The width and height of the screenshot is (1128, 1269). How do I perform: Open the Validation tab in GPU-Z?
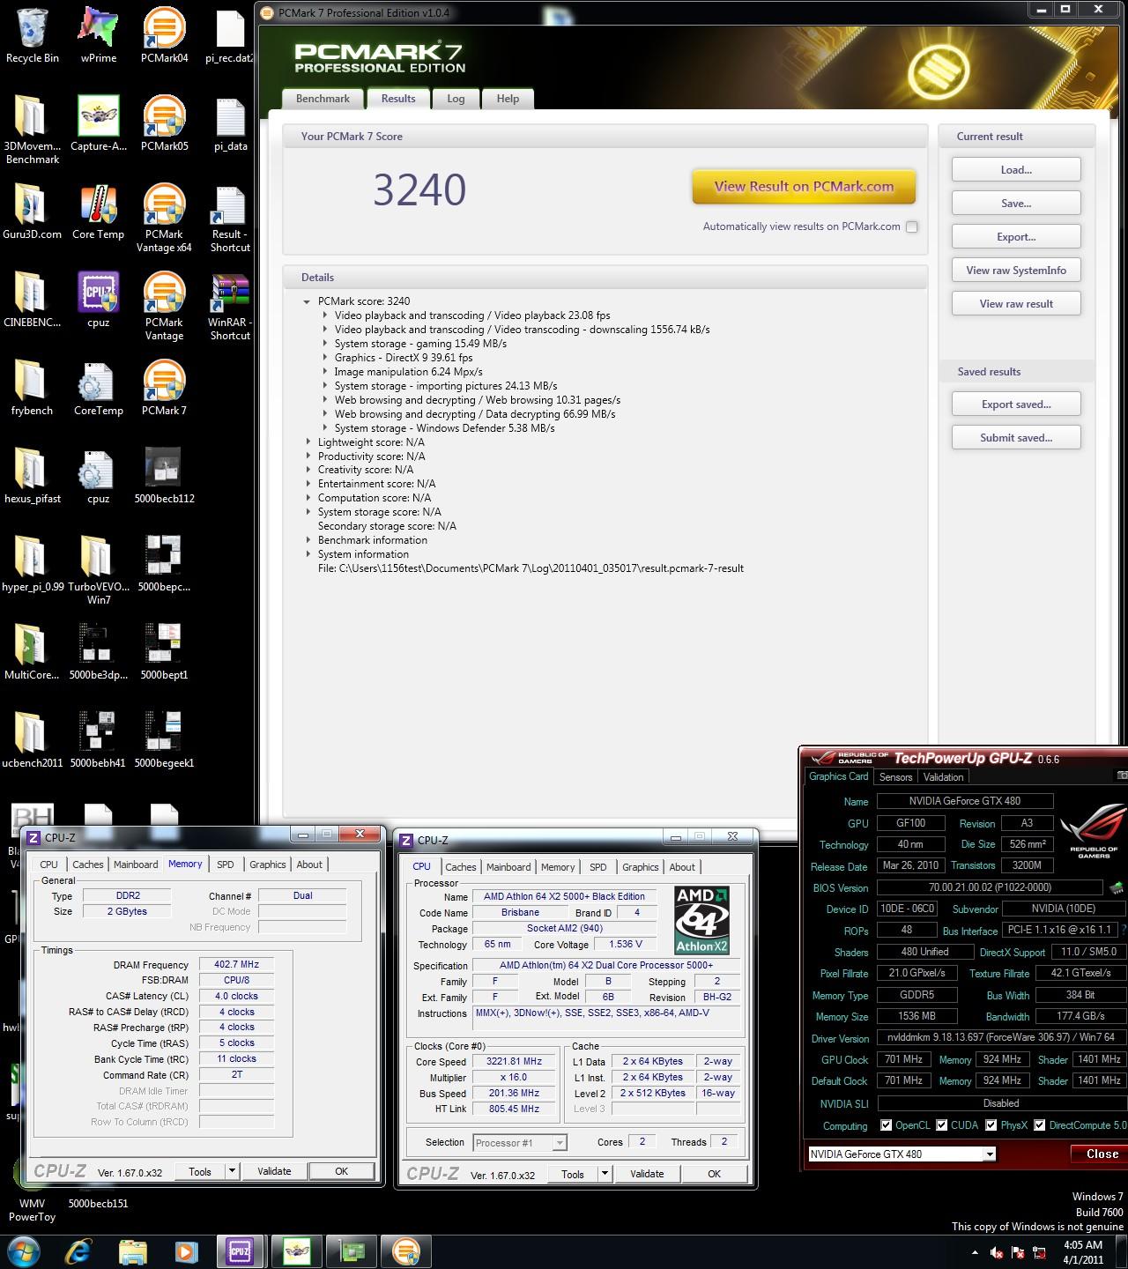943,777
